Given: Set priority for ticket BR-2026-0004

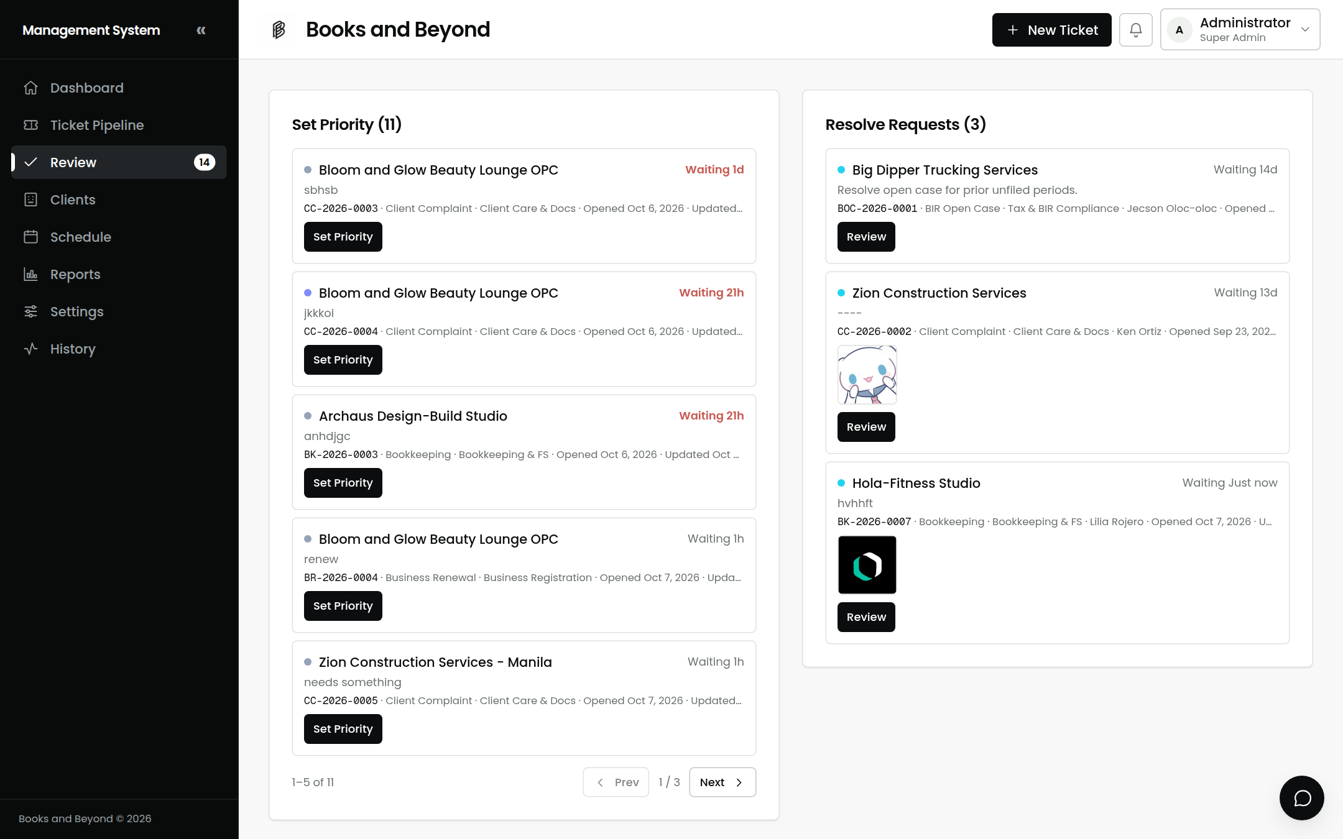Looking at the screenshot, I should click(x=343, y=606).
